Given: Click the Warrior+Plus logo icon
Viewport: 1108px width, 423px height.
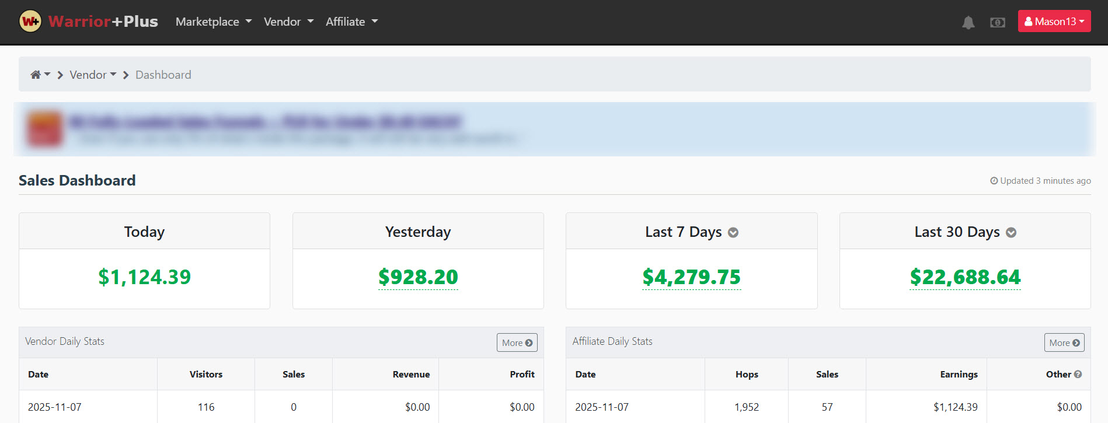Looking at the screenshot, I should click(x=30, y=22).
